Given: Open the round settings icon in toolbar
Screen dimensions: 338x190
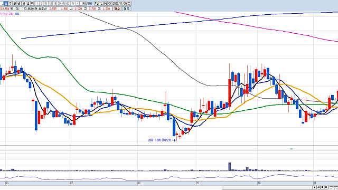Looking at the screenshot, I should point(109,4).
